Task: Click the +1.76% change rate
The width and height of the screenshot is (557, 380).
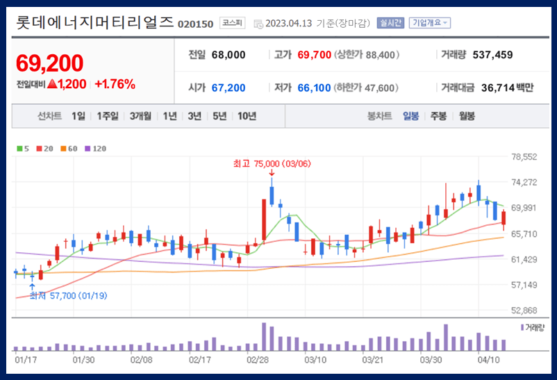Action: coord(115,84)
